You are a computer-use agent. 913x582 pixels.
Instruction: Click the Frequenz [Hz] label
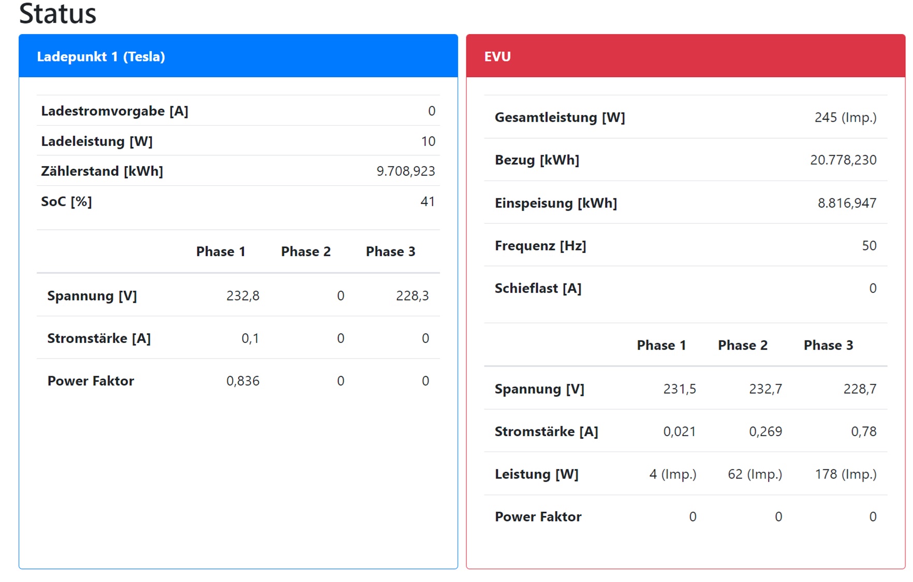click(540, 245)
